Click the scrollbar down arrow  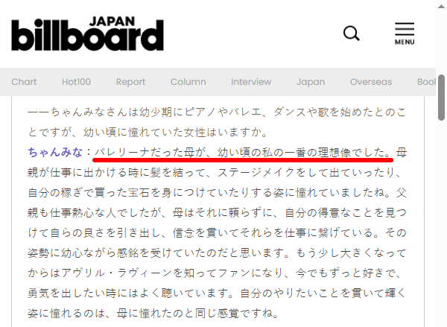[441, 321]
